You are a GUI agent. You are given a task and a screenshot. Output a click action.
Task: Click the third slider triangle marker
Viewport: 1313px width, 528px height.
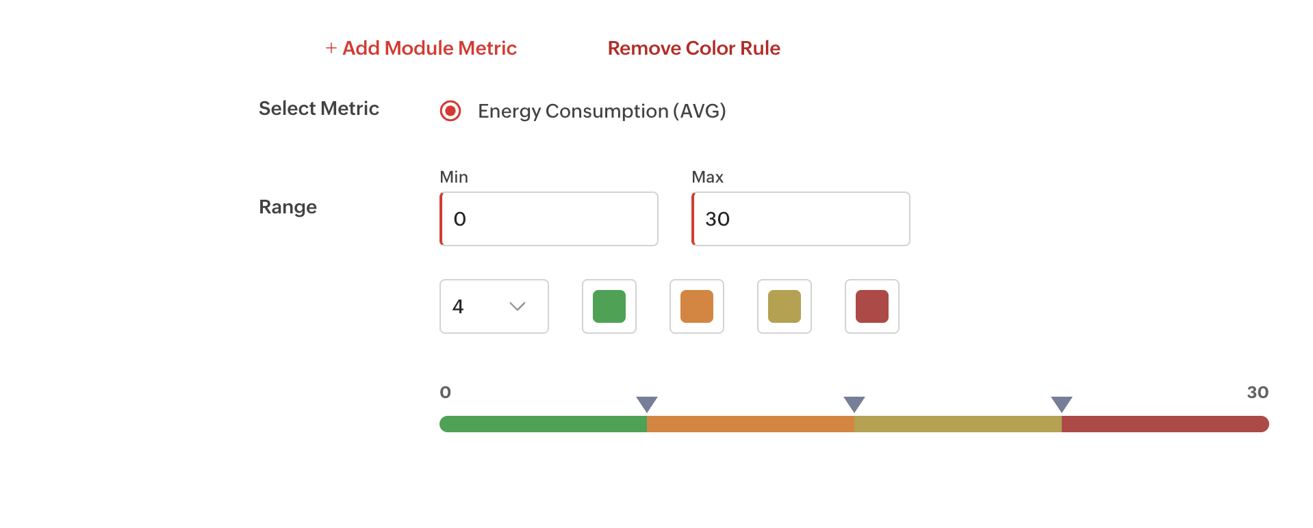pyautogui.click(x=1062, y=404)
